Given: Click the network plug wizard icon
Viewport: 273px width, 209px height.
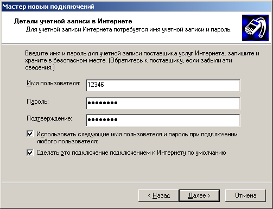Looking at the screenshot, I should pyautogui.click(x=255, y=28).
